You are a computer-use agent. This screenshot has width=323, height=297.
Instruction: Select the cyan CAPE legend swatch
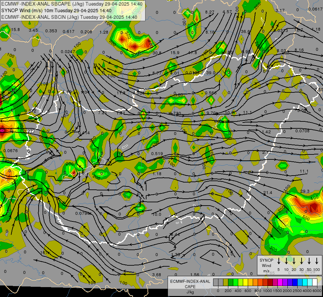[x=305, y=282]
